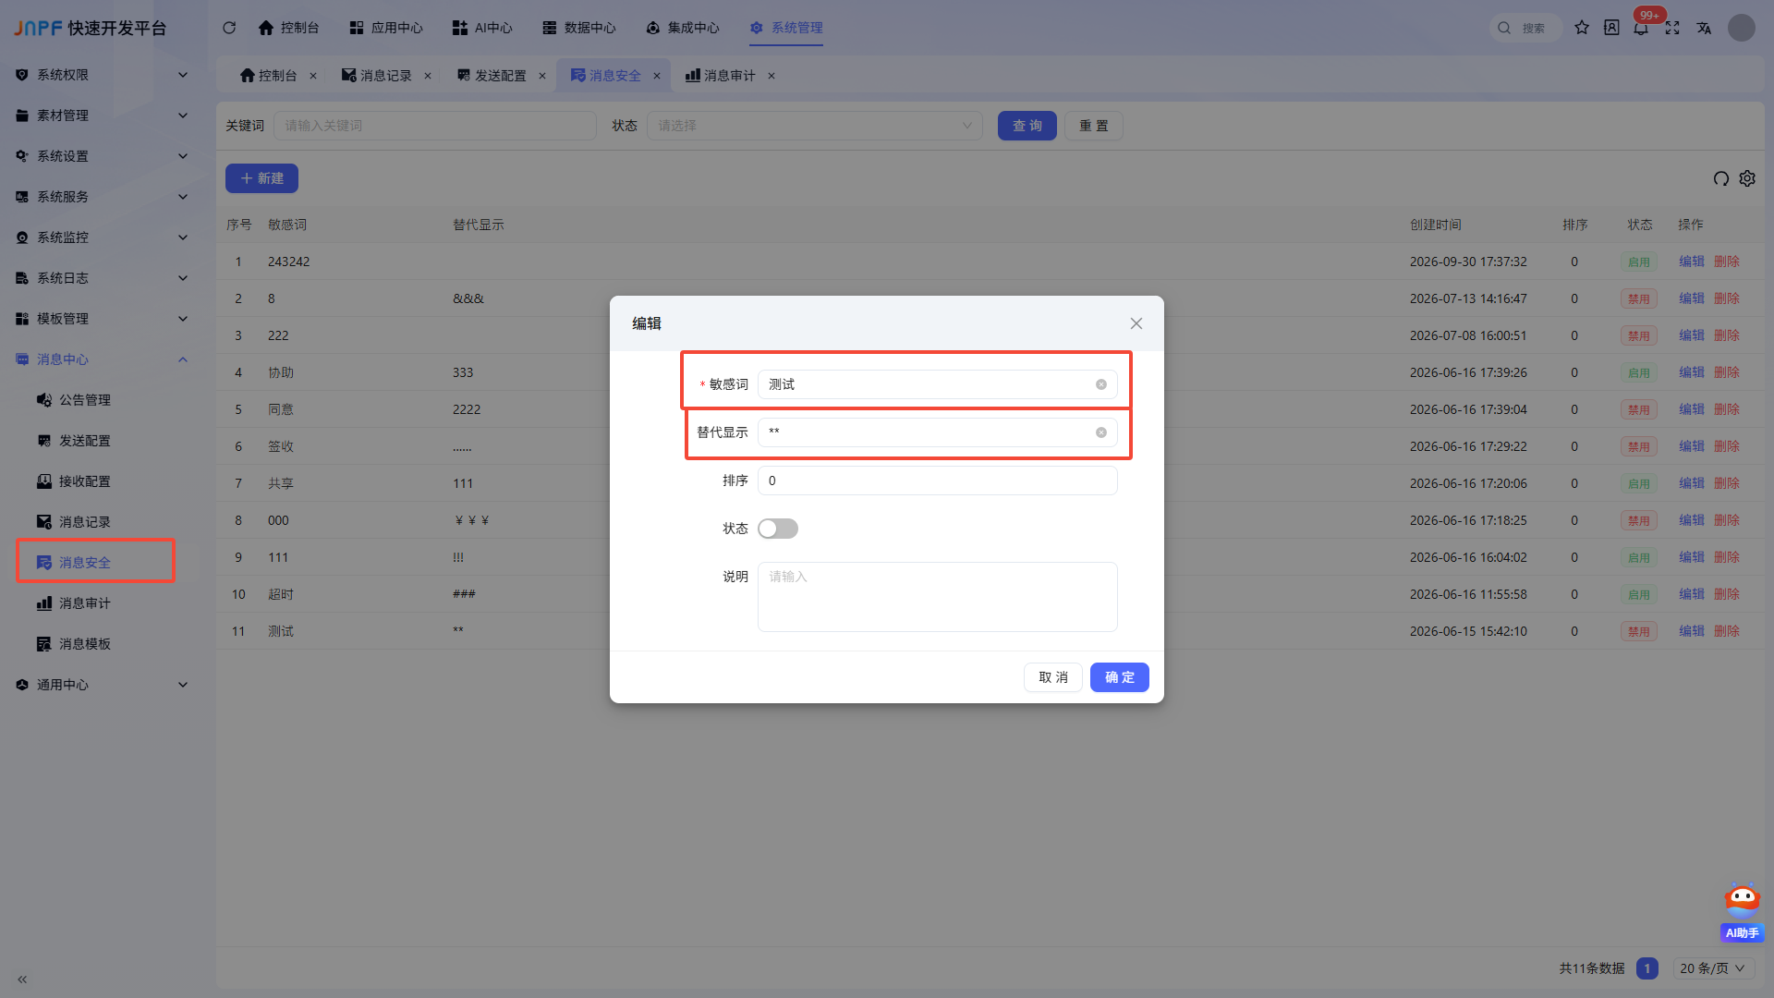Expand the 系统权限 menu

102,75
